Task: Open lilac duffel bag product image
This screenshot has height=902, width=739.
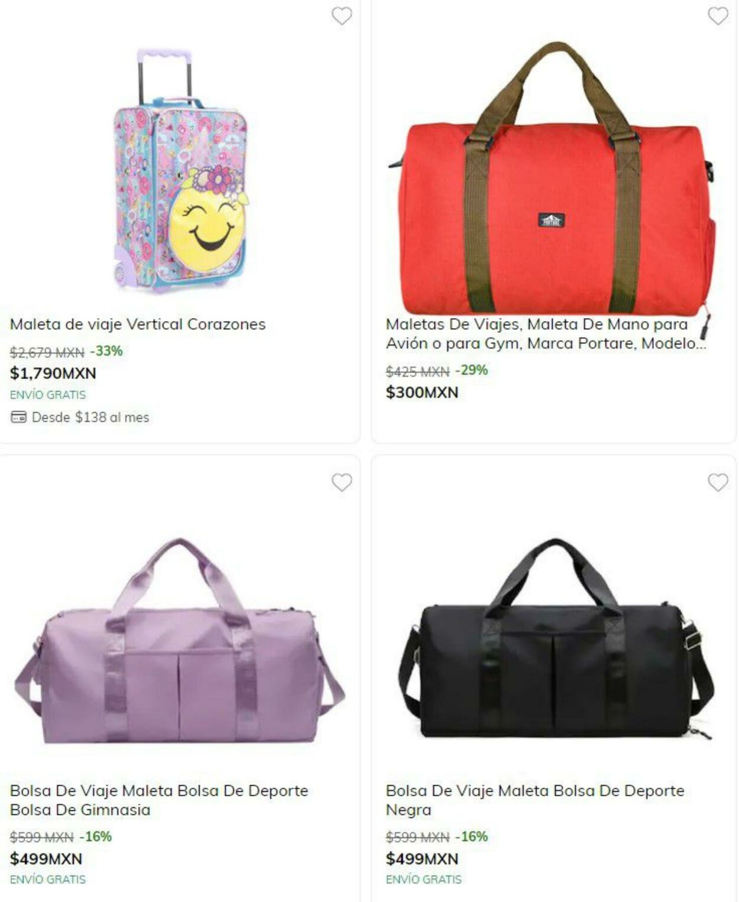Action: [180, 641]
